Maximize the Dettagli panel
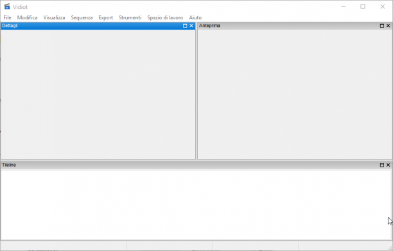The width and height of the screenshot is (393, 251). coord(185,26)
